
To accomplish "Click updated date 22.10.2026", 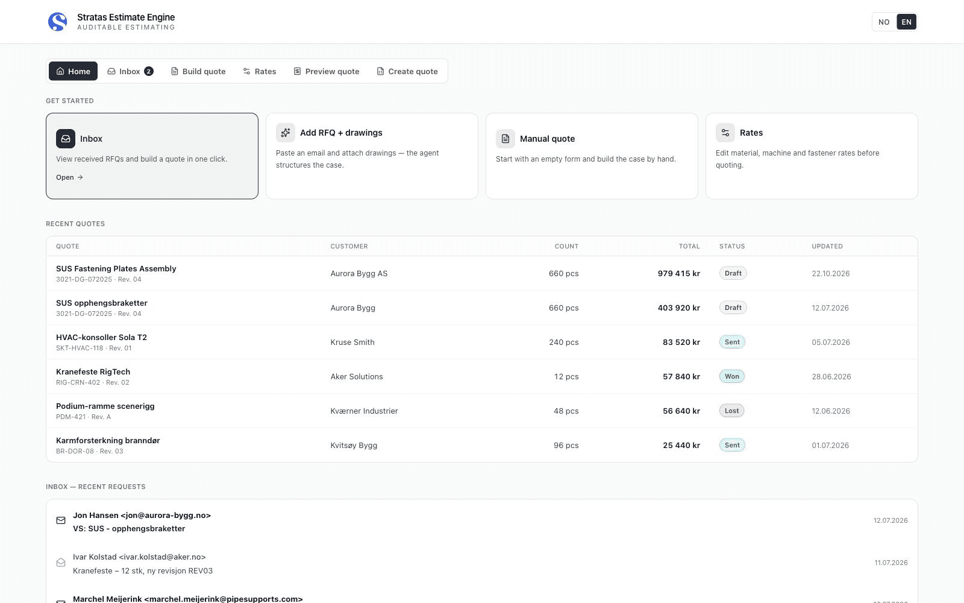I will [831, 274].
